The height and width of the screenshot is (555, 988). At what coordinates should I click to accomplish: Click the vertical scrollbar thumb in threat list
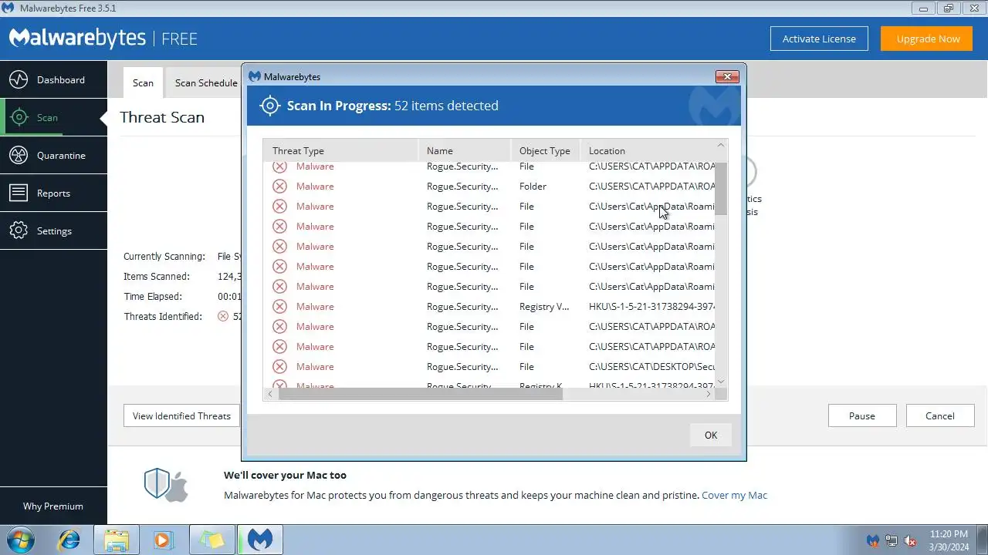[x=721, y=189]
